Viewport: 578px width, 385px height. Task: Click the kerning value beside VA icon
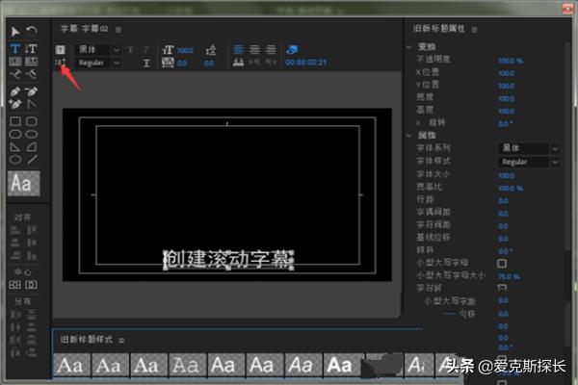coord(182,64)
